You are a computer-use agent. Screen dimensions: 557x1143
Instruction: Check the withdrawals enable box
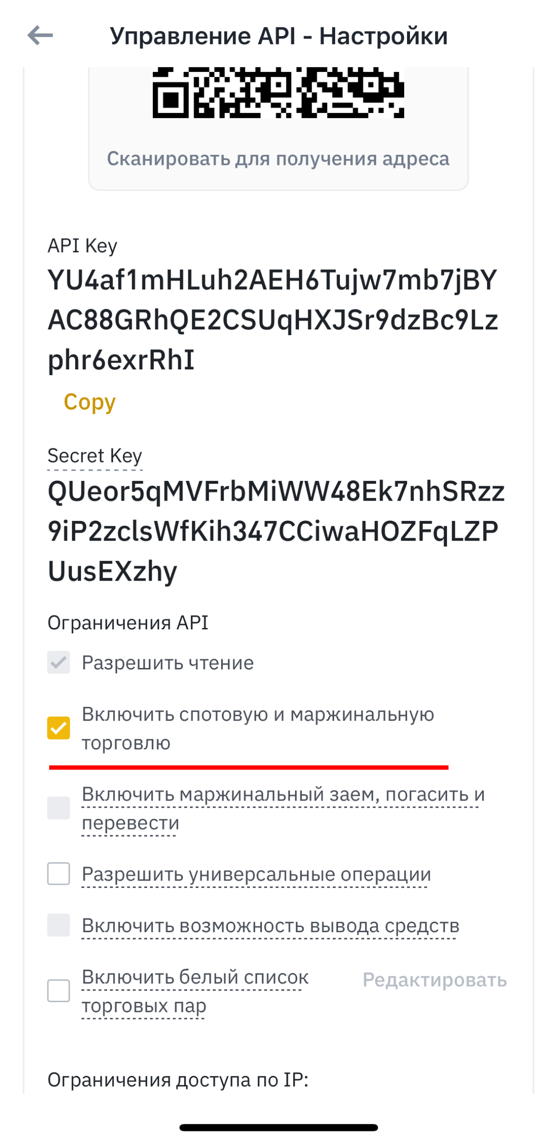pos(58,925)
